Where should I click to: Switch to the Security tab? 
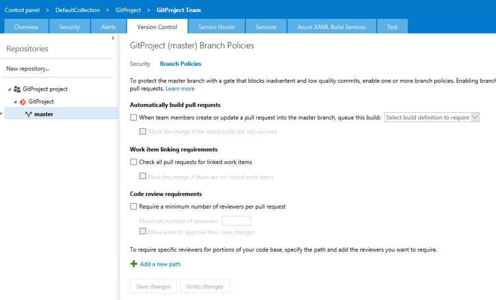click(x=69, y=27)
